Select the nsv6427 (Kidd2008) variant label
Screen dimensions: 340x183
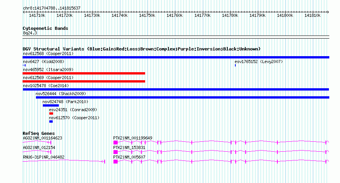coord(44,62)
